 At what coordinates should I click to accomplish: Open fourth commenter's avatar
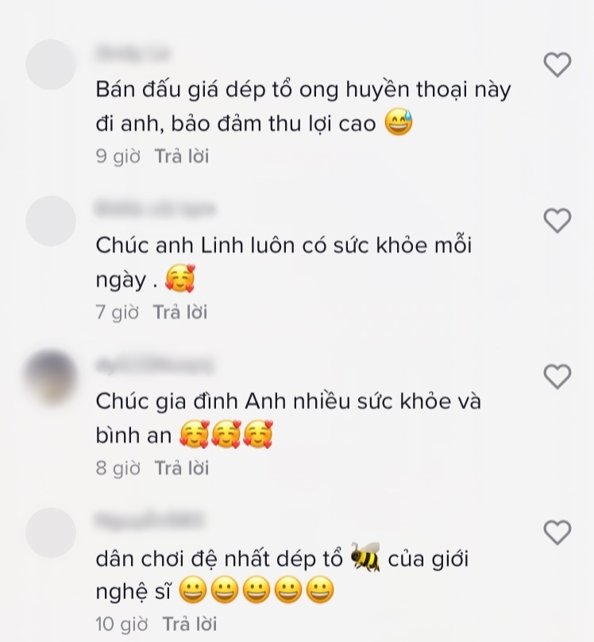[51, 533]
